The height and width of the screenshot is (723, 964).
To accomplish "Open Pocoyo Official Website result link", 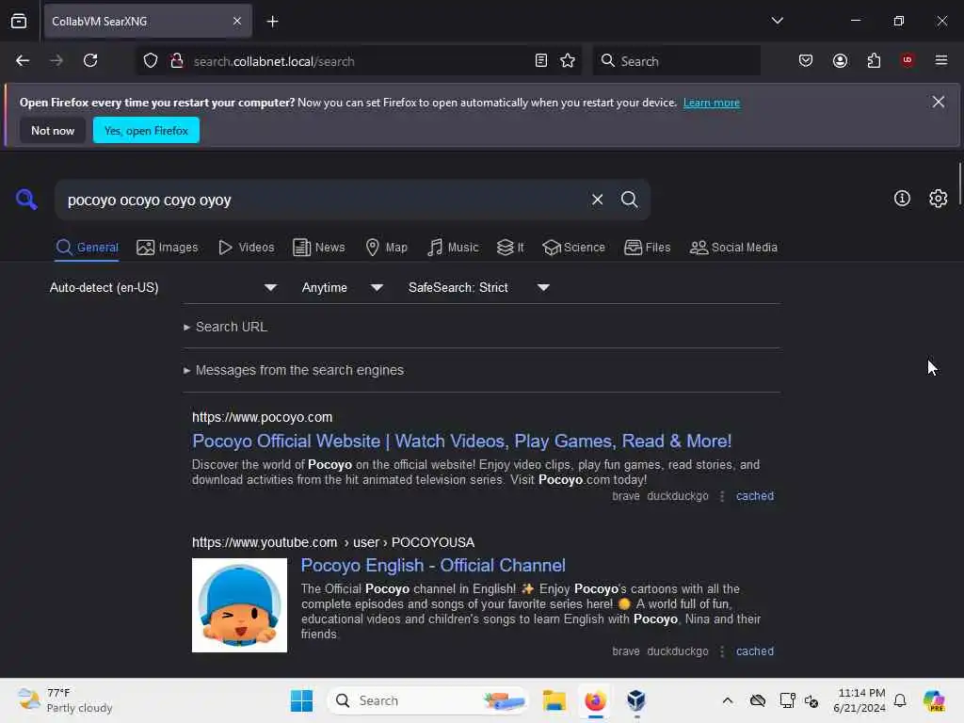I will tap(461, 441).
